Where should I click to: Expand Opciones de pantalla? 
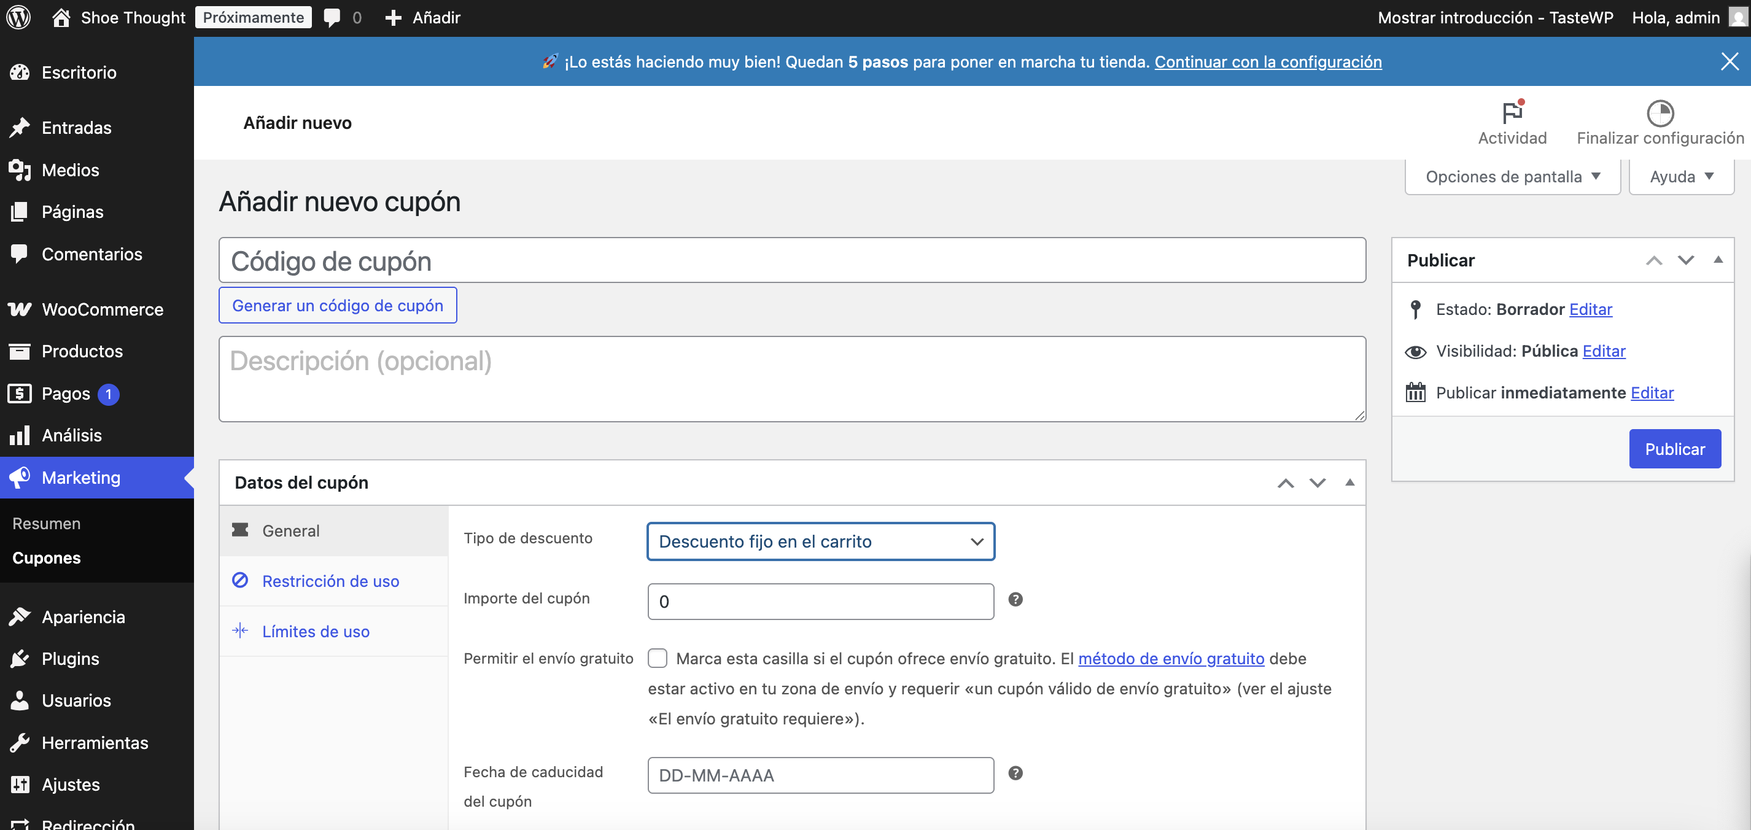point(1512,177)
